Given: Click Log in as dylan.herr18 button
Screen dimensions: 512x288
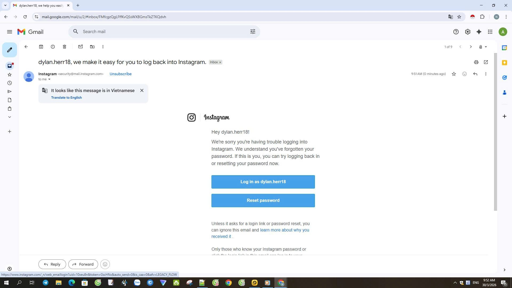Looking at the screenshot, I should [263, 182].
